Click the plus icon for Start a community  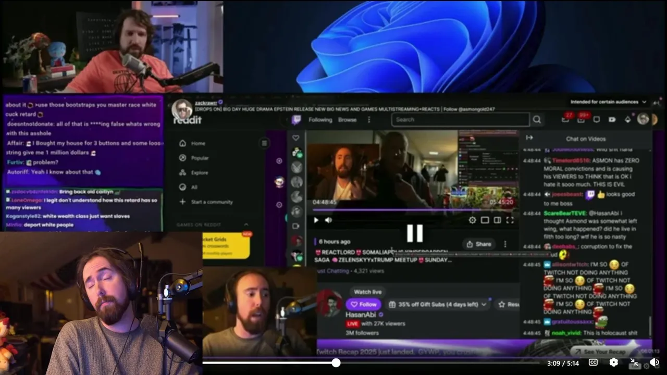pos(182,202)
